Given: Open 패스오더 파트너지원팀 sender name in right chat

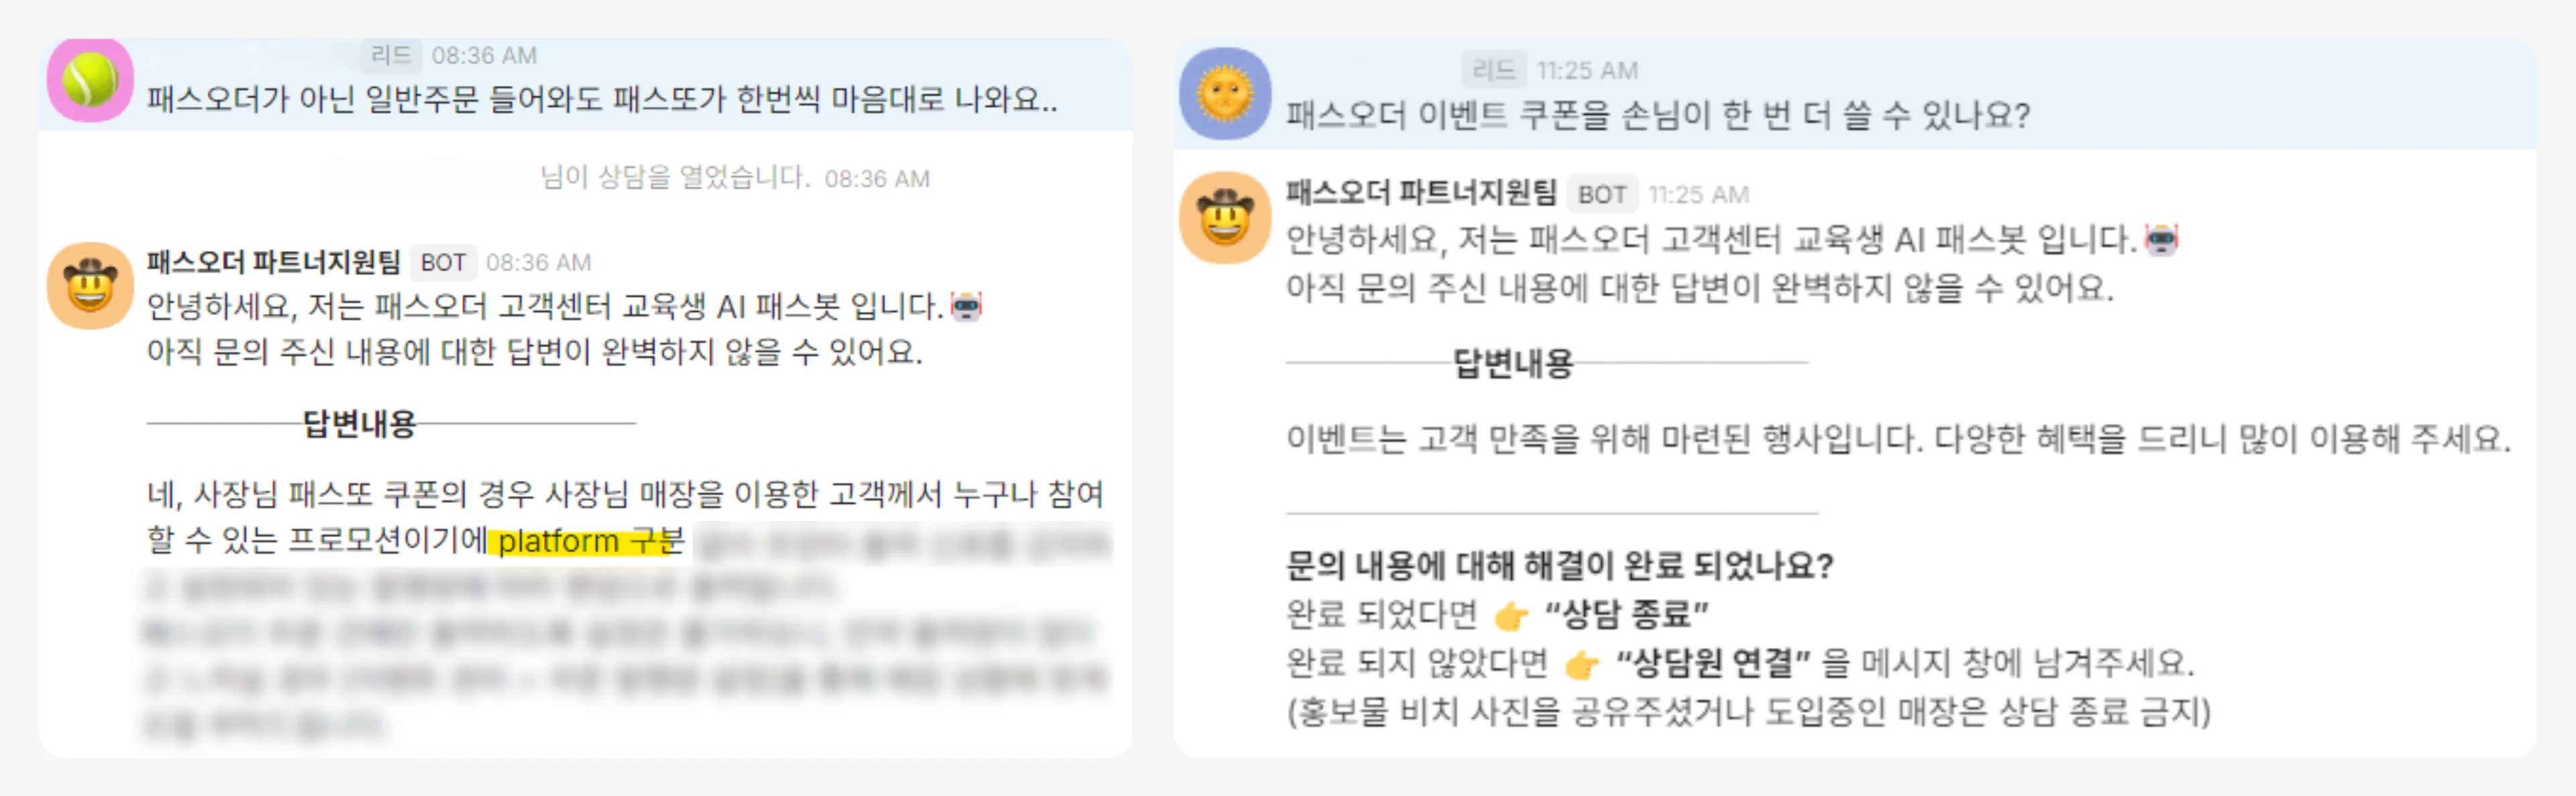Looking at the screenshot, I should (1421, 192).
